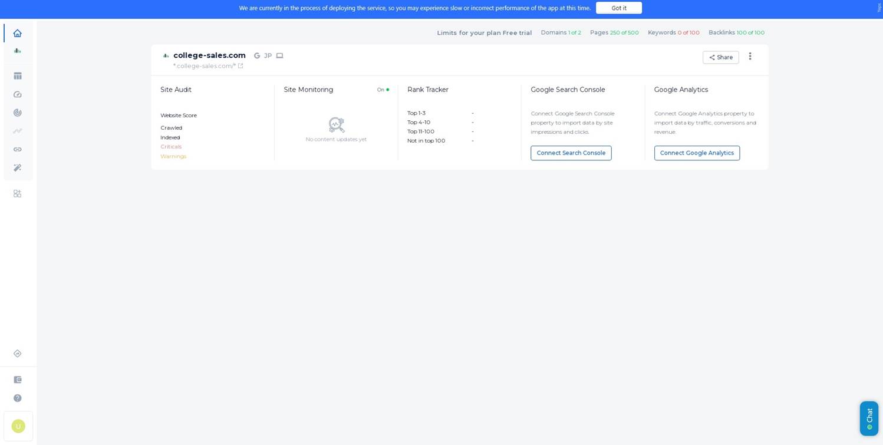Select the college-sales project icon in sidebar
Screen dimensions: 883x445
(x=18, y=51)
